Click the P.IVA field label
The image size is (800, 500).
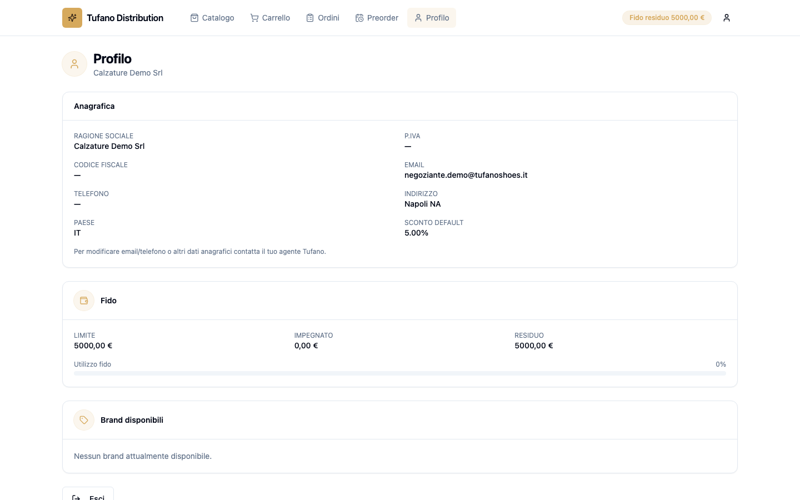click(412, 136)
